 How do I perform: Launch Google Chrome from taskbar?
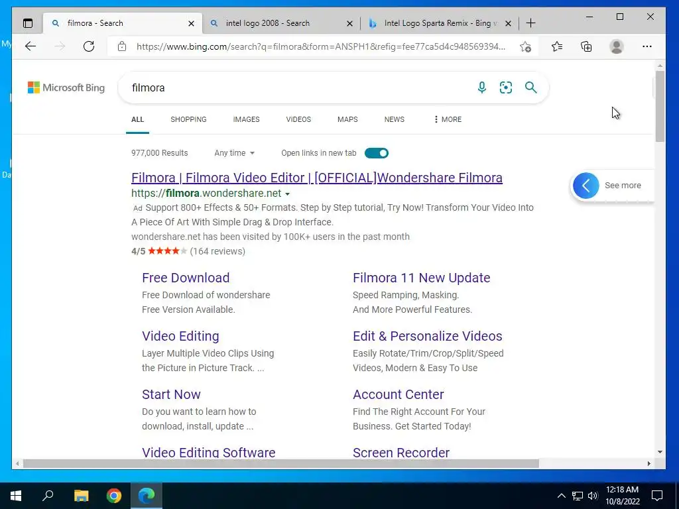pyautogui.click(x=114, y=496)
